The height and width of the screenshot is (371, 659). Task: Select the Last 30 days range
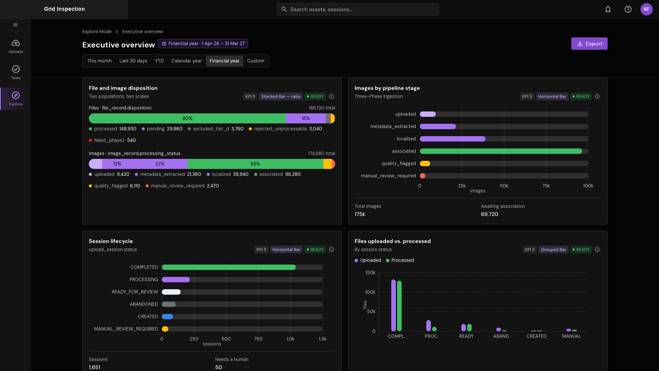pyautogui.click(x=133, y=61)
